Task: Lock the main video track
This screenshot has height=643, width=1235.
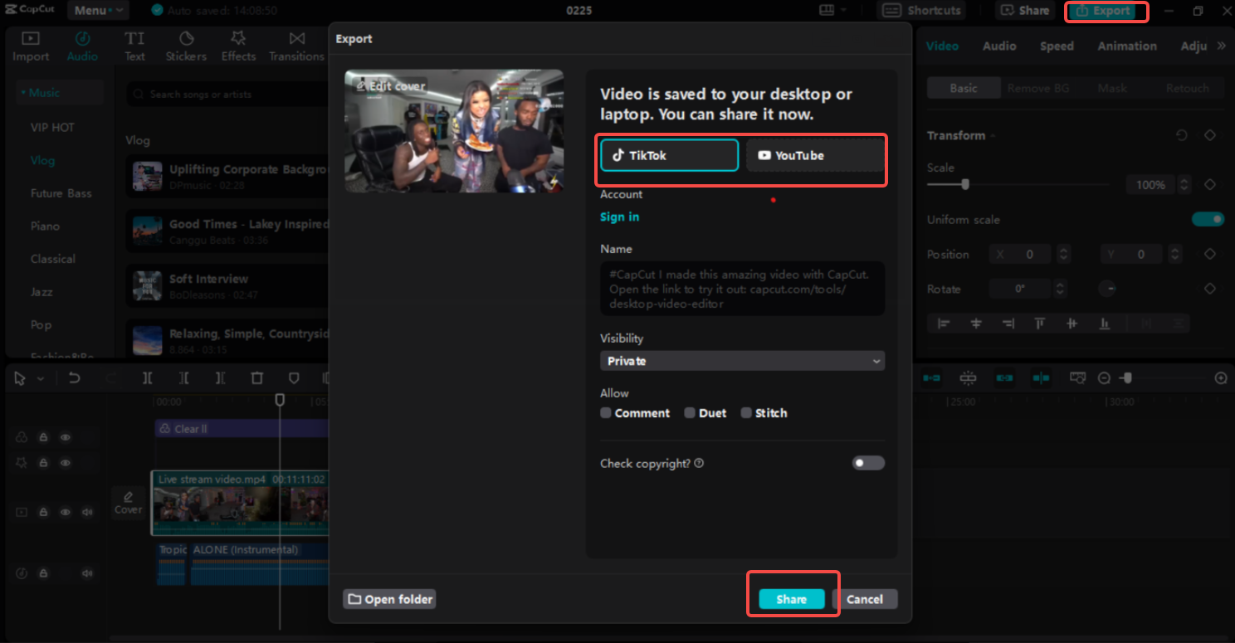Action: [43, 512]
